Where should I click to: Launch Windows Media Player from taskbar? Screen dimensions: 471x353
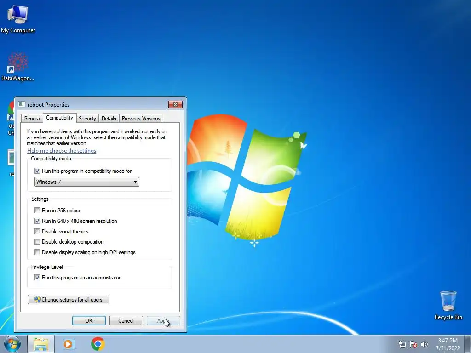click(69, 344)
